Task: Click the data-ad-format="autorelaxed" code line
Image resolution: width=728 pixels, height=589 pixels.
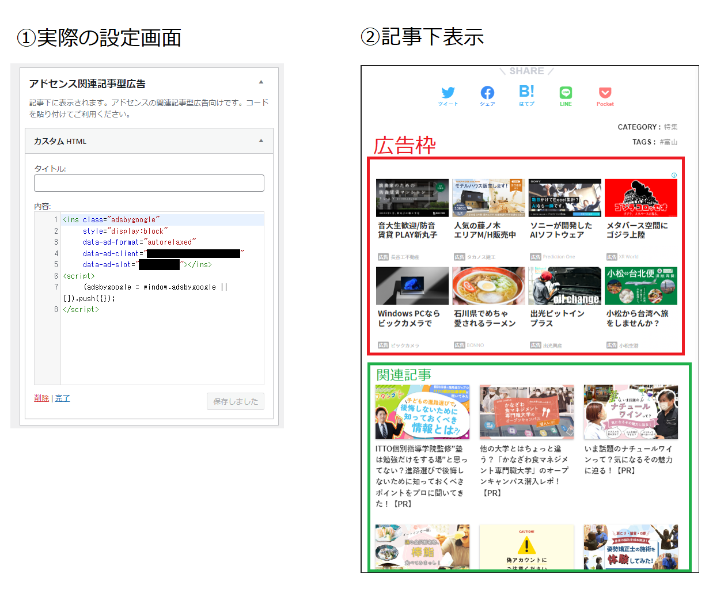Action: click(x=139, y=242)
